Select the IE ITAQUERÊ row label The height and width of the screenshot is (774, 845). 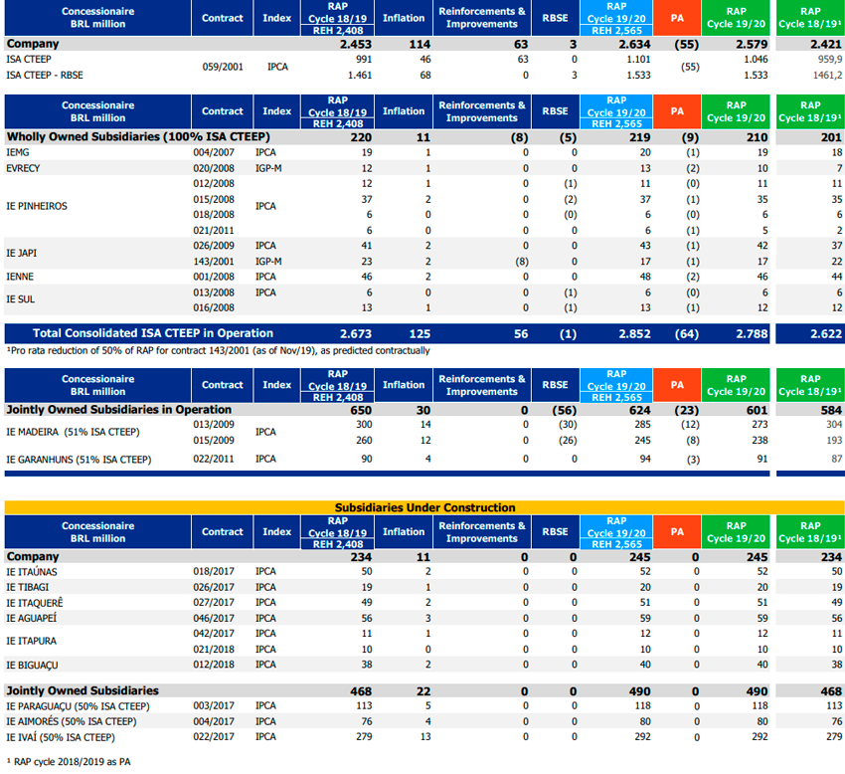[x=35, y=603]
